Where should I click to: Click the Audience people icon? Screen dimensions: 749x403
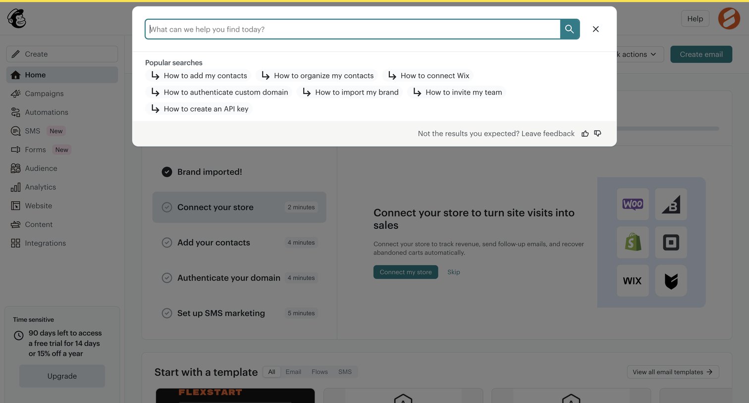click(x=16, y=168)
